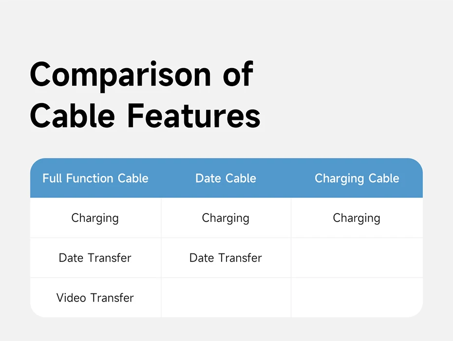Select the "Date Cable" column header

click(x=226, y=179)
